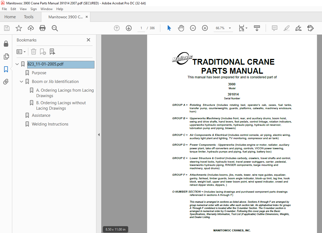Jump to Welding Instructions bookmark
This screenshot has height=233, width=322.
50,124
